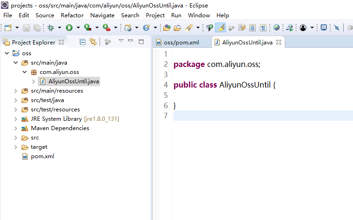Close the AliyunOssUntil.java editor tab
The width and height of the screenshot is (353, 220).
[x=279, y=42]
